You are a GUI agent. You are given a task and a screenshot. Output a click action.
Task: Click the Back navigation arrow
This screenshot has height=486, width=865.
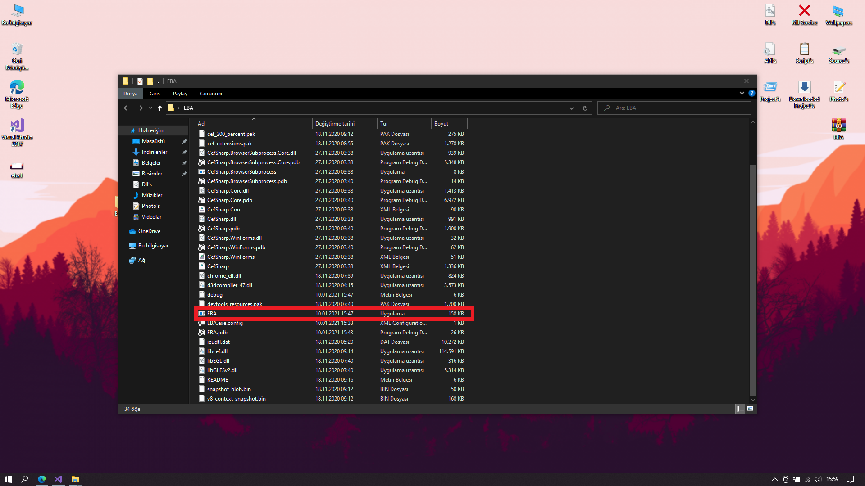pyautogui.click(x=127, y=108)
